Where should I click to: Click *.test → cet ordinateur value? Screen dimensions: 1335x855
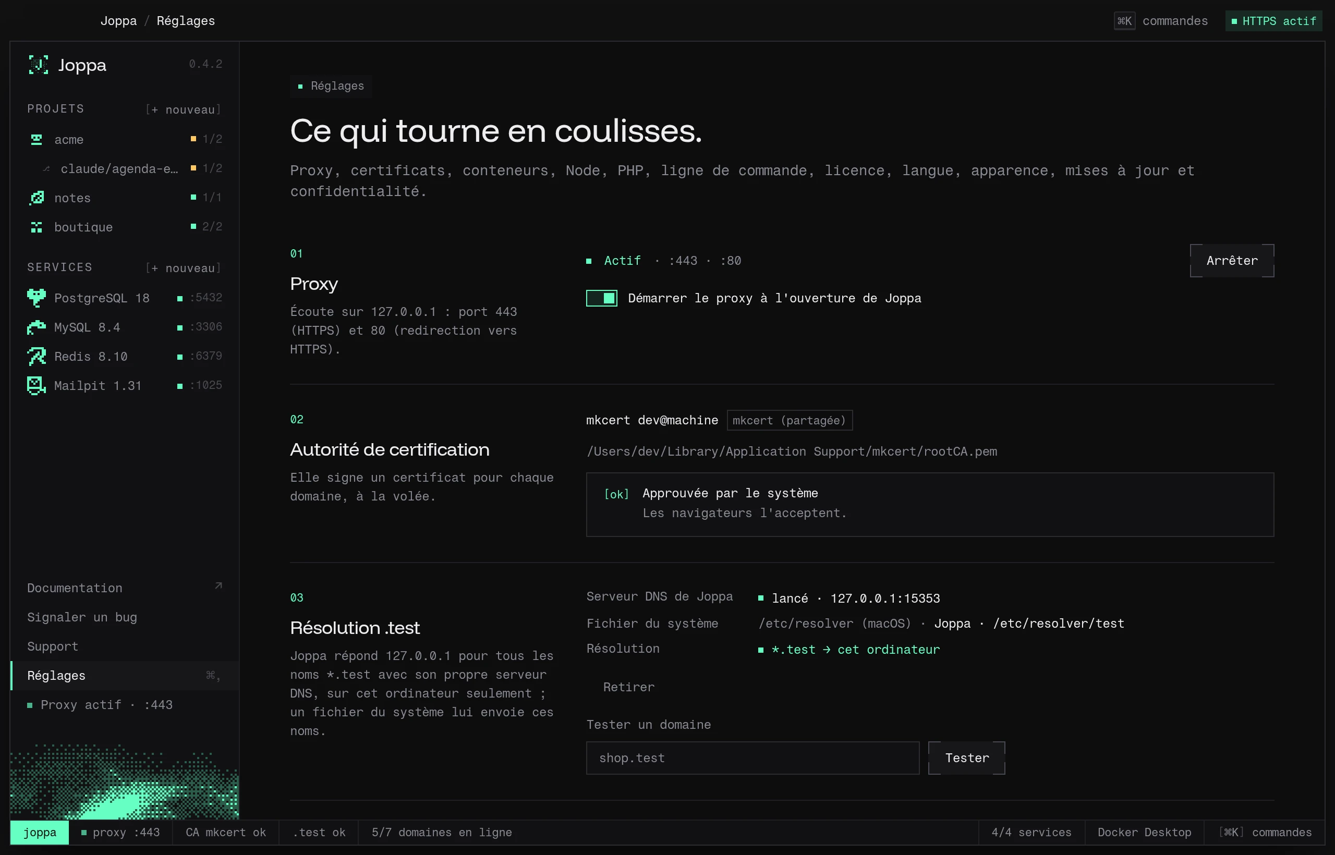(849, 650)
